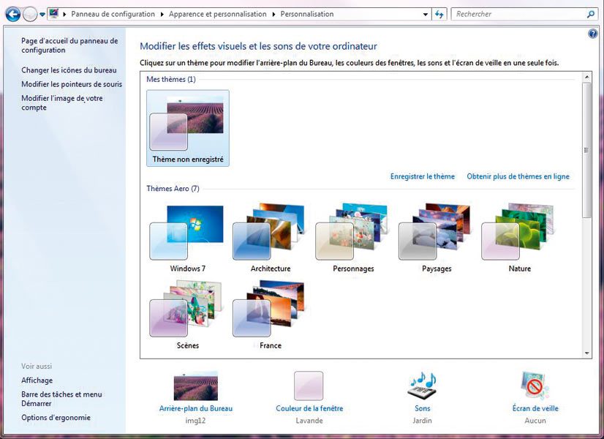
Task: Open Barre des tâches et menu Démarrer
Action: tap(61, 399)
